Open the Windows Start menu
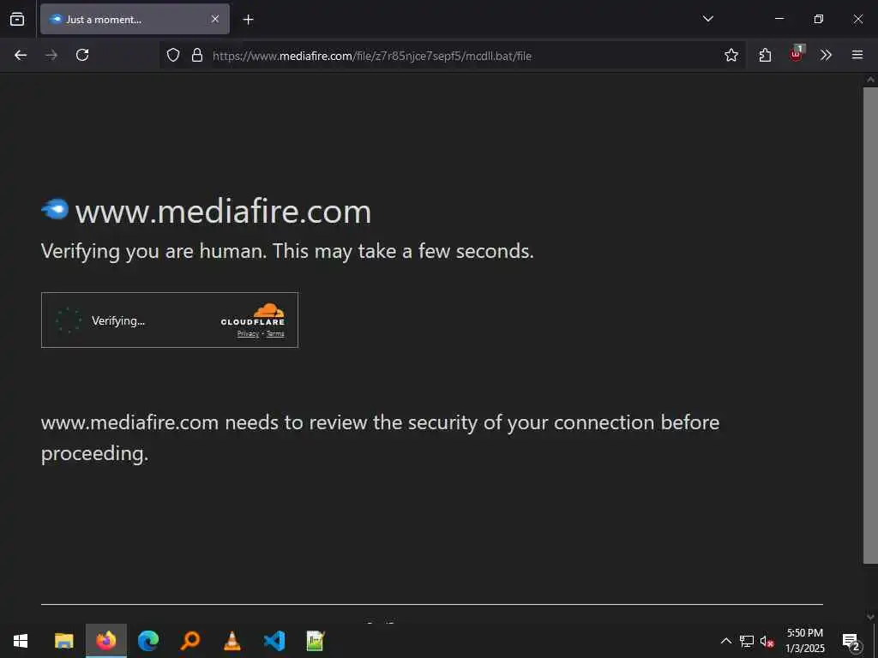 pos(21,641)
